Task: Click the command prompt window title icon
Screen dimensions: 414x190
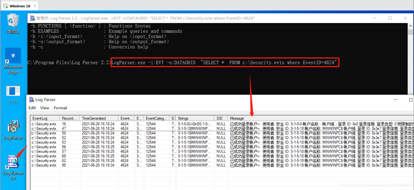Action: coord(33,18)
